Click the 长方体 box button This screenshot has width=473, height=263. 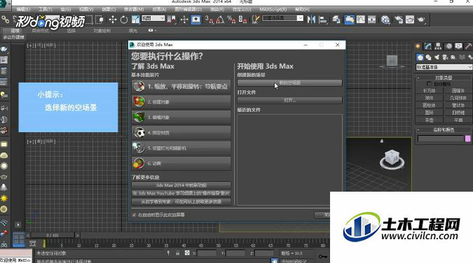point(429,91)
